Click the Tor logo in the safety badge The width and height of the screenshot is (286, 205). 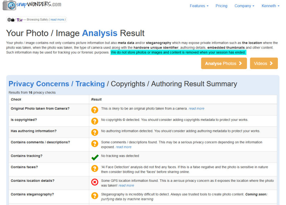(20, 20)
